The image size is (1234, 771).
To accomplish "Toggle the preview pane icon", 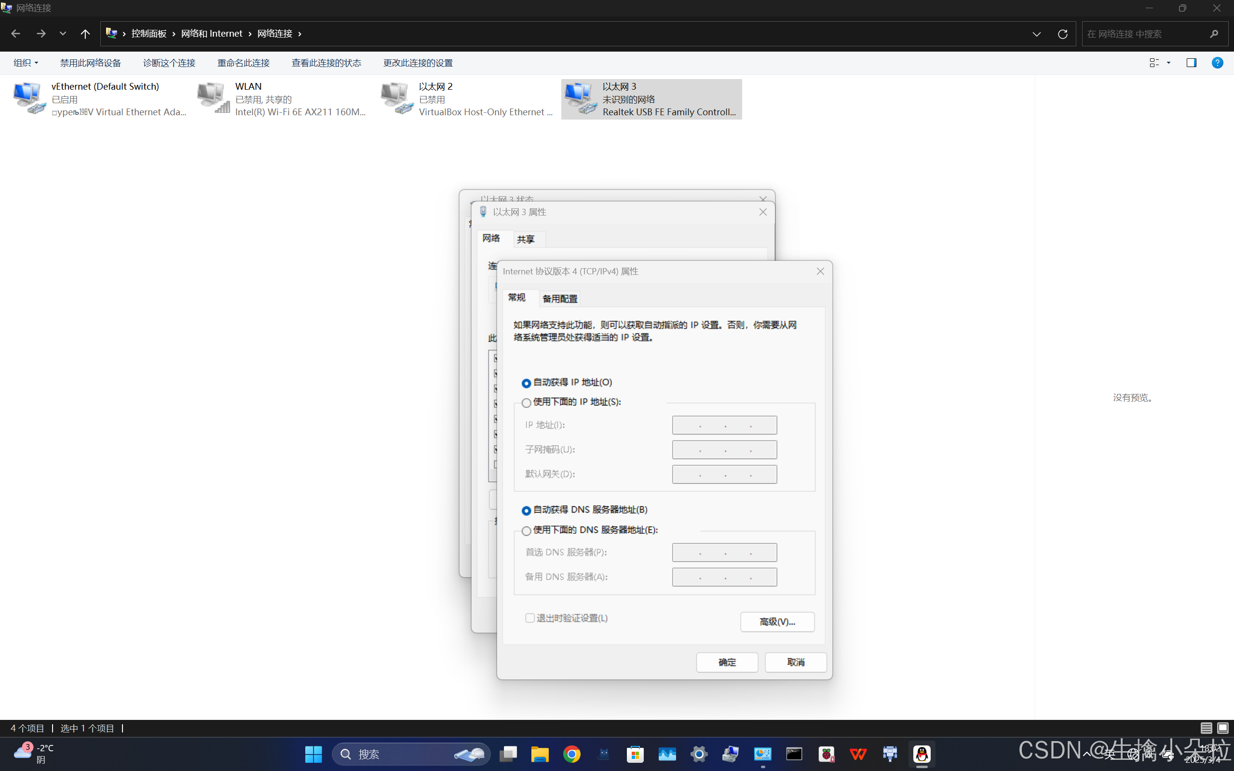I will click(1191, 63).
